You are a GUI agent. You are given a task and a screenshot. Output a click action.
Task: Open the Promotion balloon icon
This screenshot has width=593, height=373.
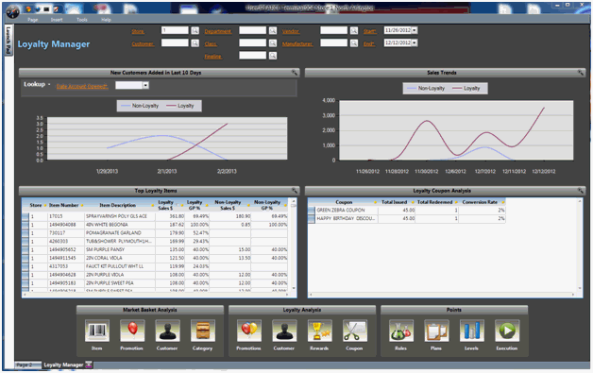[x=132, y=331]
